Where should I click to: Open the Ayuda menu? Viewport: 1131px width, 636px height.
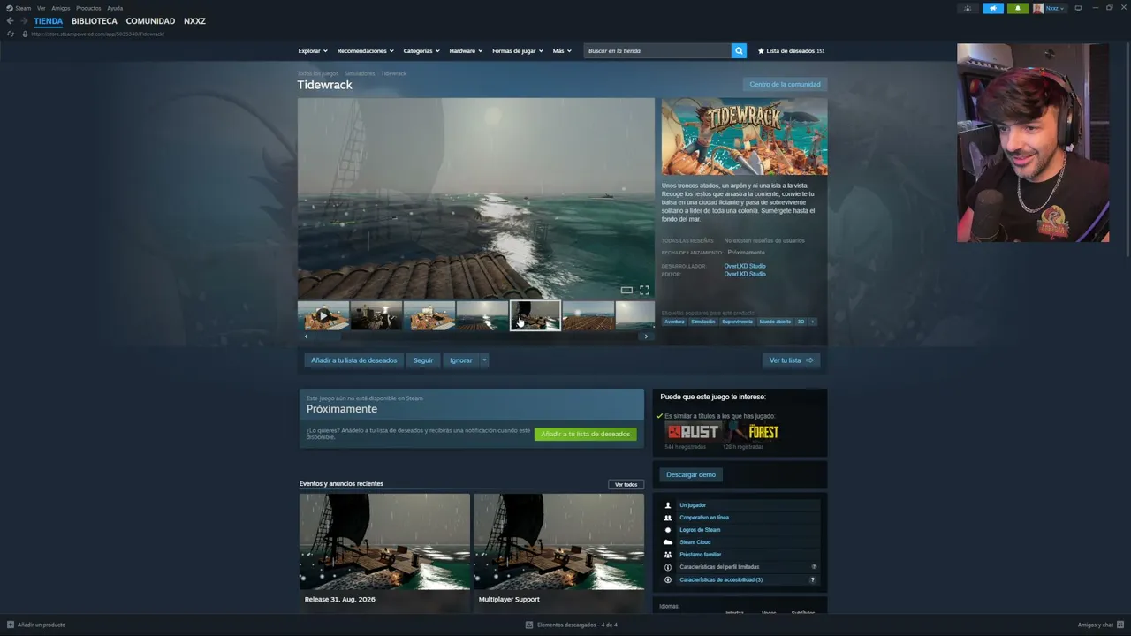coord(115,8)
